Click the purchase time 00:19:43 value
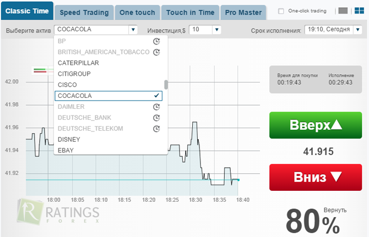 coord(289,82)
